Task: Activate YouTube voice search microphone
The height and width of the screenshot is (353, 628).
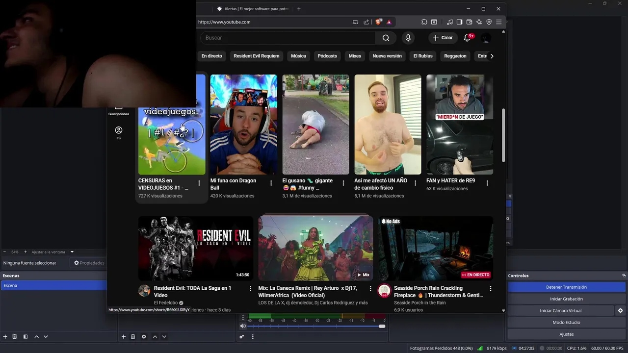Action: [x=408, y=38]
